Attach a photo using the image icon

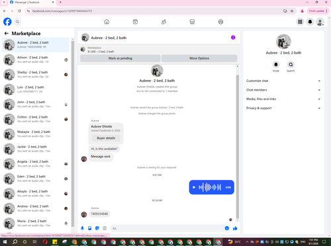pos(89,228)
